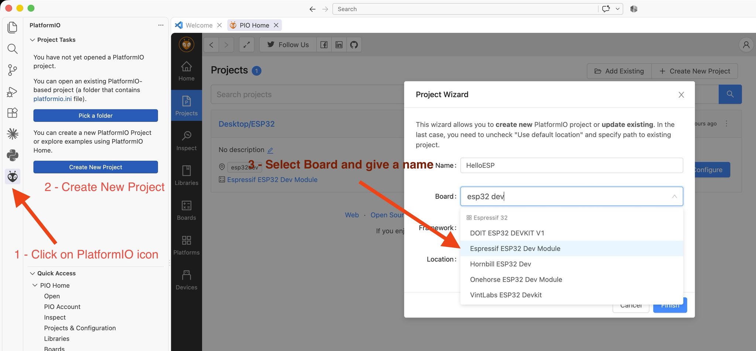Open Source Control in activity bar

13,70
